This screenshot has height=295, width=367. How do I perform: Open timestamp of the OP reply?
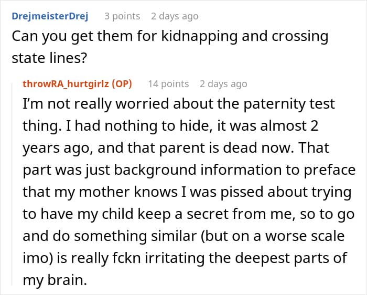click(x=223, y=84)
